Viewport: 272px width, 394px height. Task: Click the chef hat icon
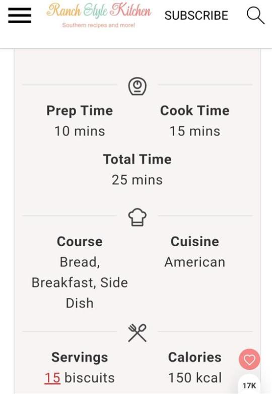(x=137, y=217)
